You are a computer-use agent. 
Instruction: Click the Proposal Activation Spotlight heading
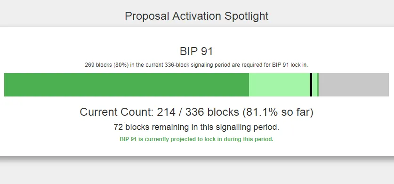(197, 16)
